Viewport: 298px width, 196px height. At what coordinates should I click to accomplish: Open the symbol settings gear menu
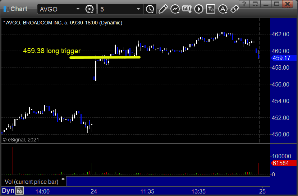[89, 9]
